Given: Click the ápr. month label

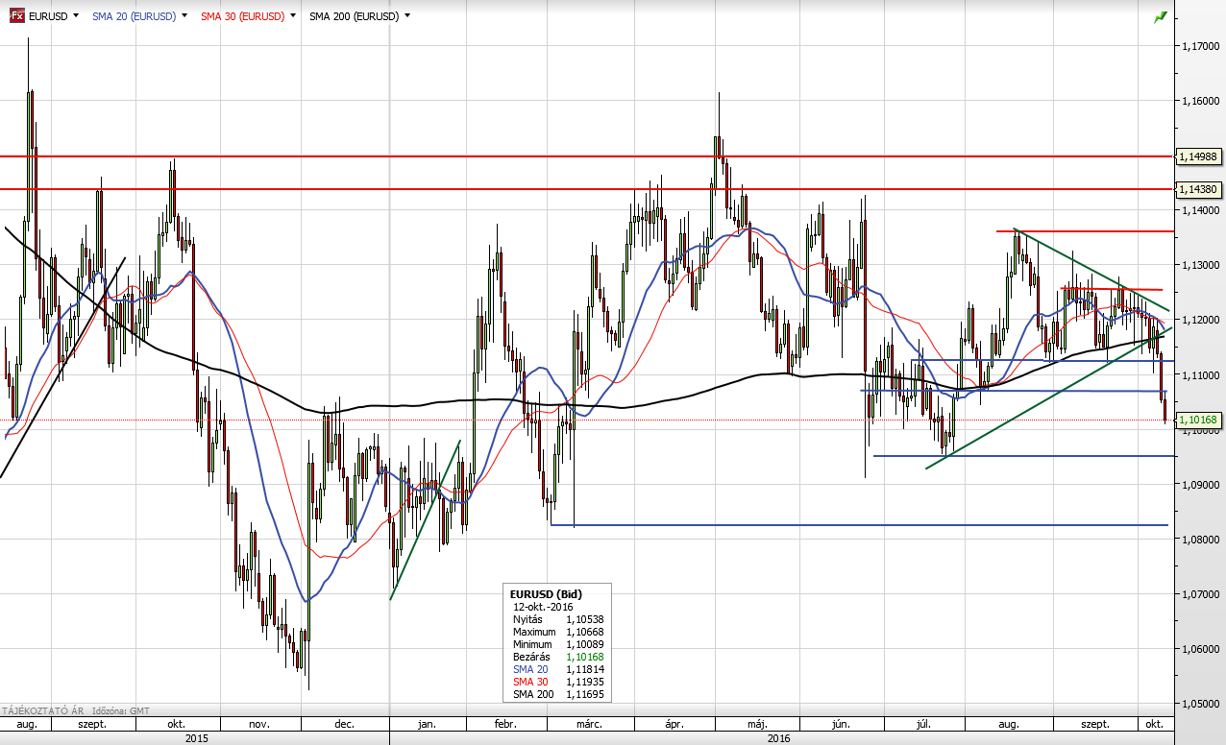Looking at the screenshot, I should tap(673, 724).
